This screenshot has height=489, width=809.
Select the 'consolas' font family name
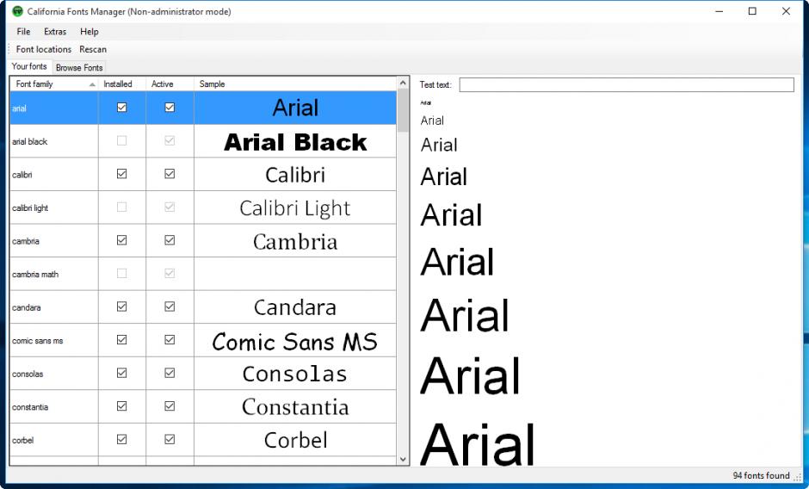click(28, 374)
